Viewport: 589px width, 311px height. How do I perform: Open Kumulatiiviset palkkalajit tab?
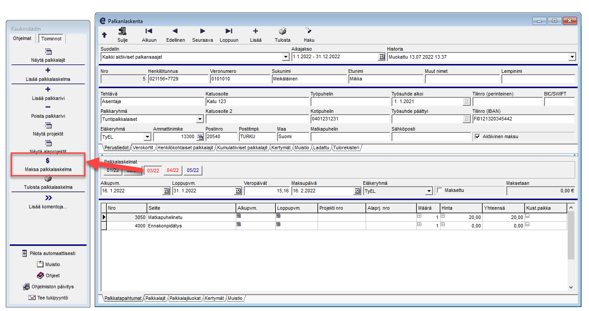[x=242, y=148]
